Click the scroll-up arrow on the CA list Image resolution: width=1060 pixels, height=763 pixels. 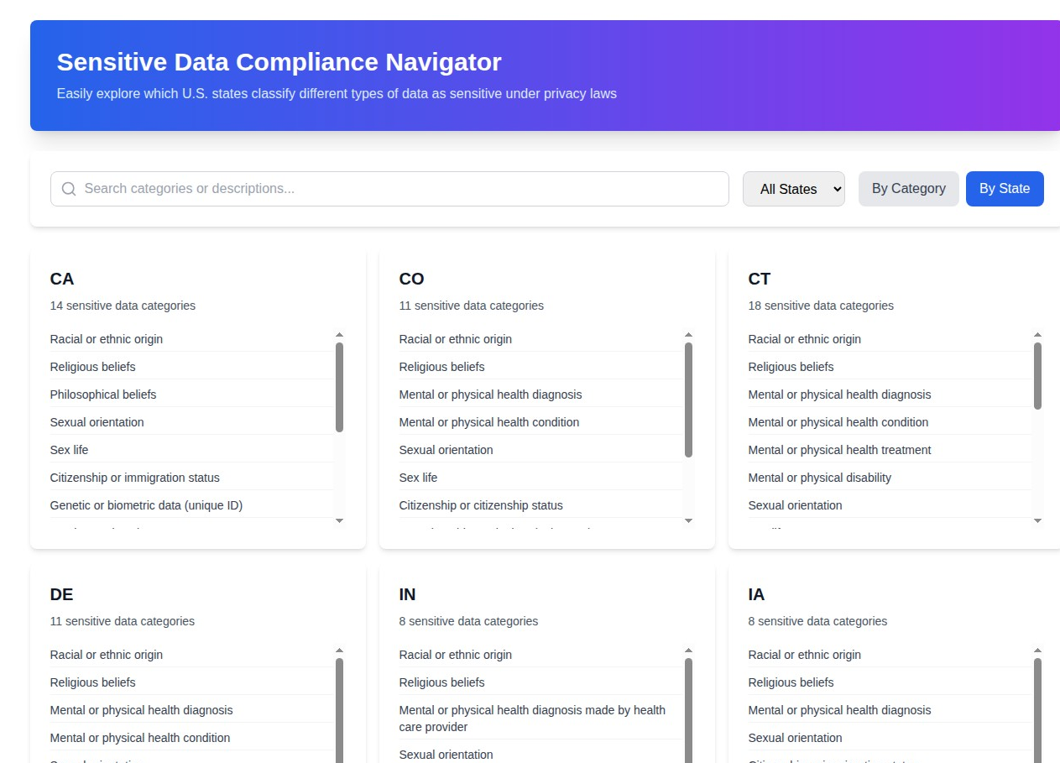[339, 333]
